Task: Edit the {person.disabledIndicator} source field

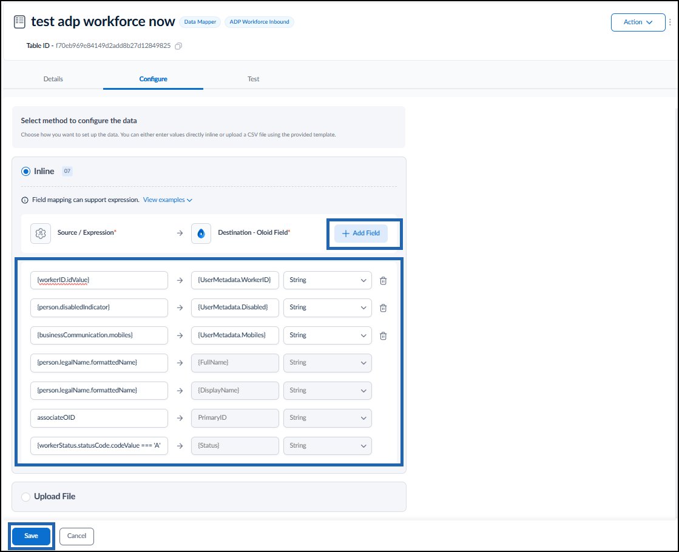Action: tap(99, 308)
